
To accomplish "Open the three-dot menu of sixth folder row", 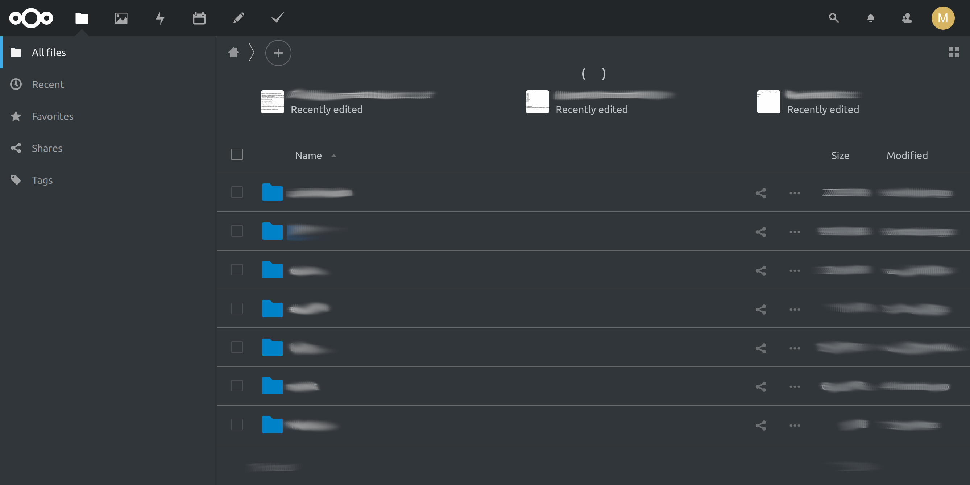I will pos(795,387).
